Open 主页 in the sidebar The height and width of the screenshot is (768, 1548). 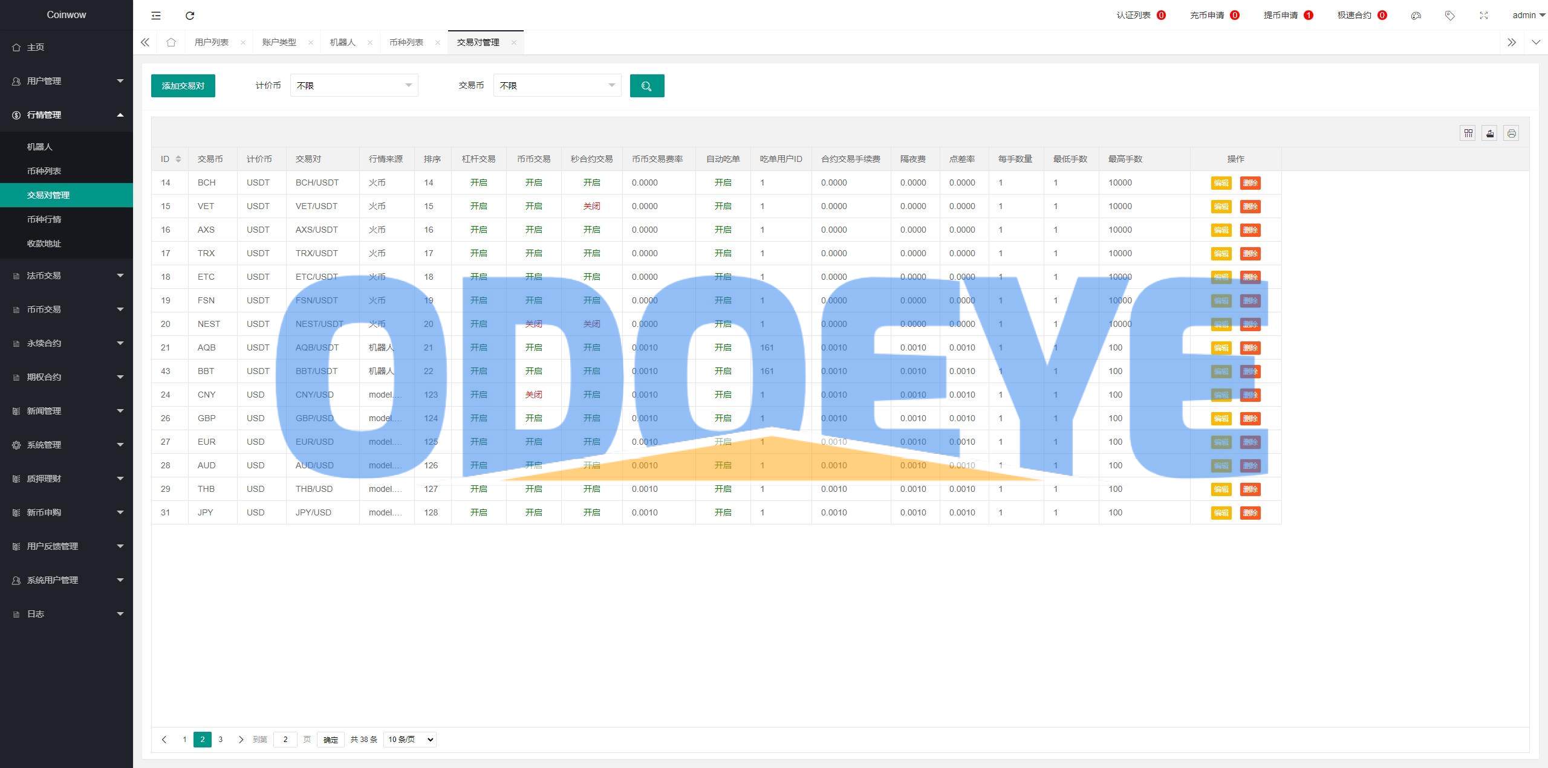(67, 47)
